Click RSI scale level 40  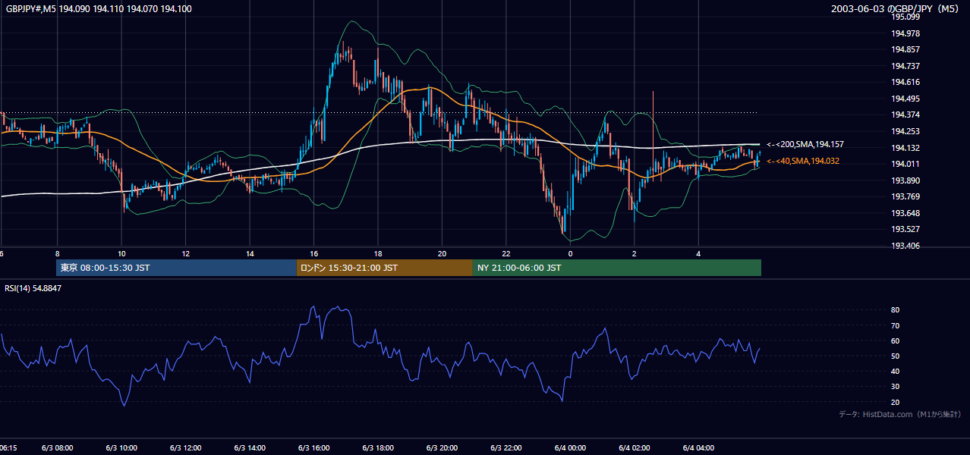[x=895, y=371]
